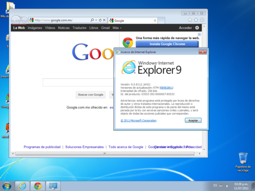Select the Google browser tab
This screenshot has height=191, width=255.
(133, 20)
